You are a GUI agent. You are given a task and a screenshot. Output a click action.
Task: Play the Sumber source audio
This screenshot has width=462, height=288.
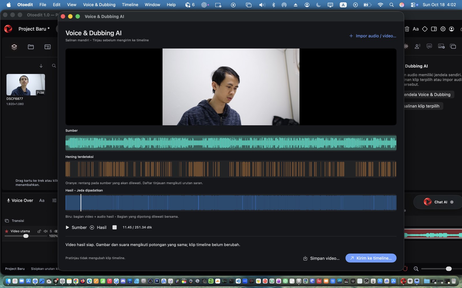click(76, 228)
